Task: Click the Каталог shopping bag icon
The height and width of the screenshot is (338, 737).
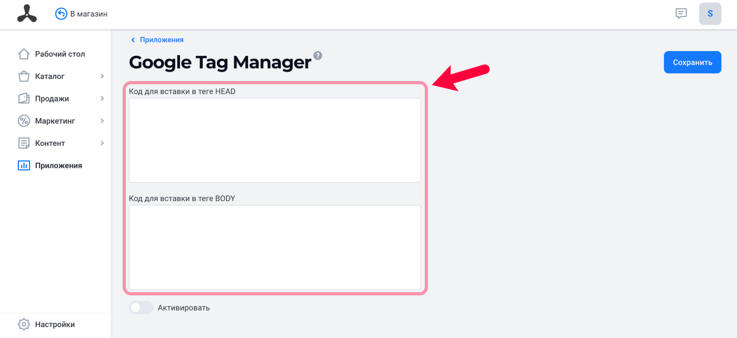Action: (24, 76)
